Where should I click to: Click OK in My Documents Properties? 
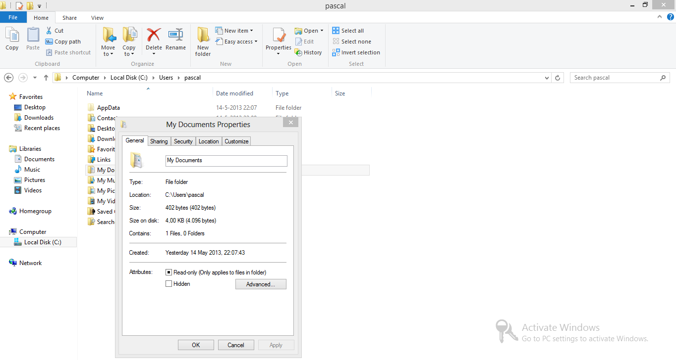coord(196,345)
